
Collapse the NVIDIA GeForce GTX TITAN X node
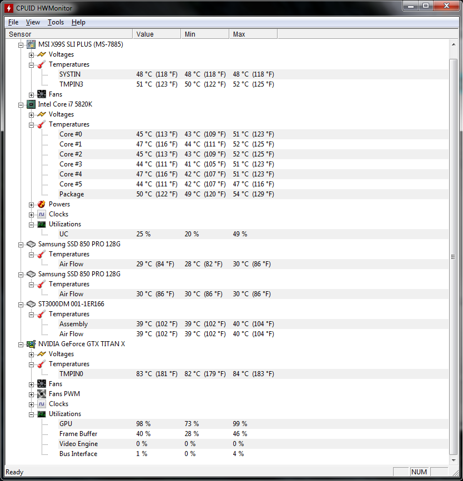21,345
